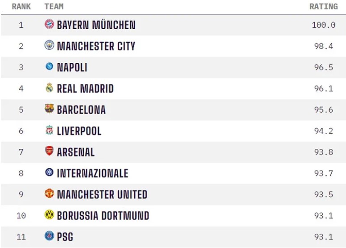The width and height of the screenshot is (346, 248).
Task: Open the PSG team name link
Action: (x=65, y=237)
